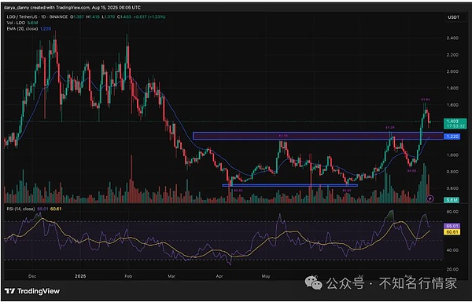Click the purple lightning bolt icon
472x302 pixels.
tap(430, 198)
